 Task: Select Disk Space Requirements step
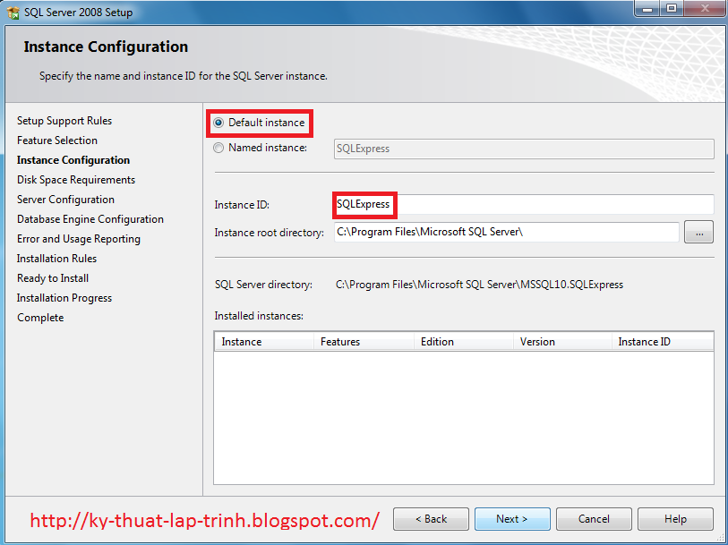(76, 180)
